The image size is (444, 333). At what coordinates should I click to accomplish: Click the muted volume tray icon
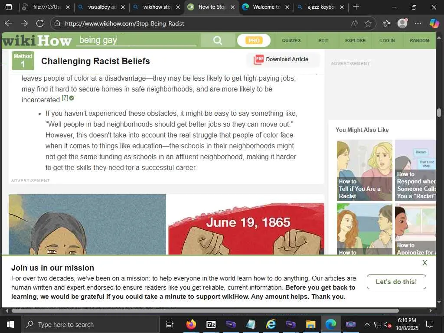(388, 324)
